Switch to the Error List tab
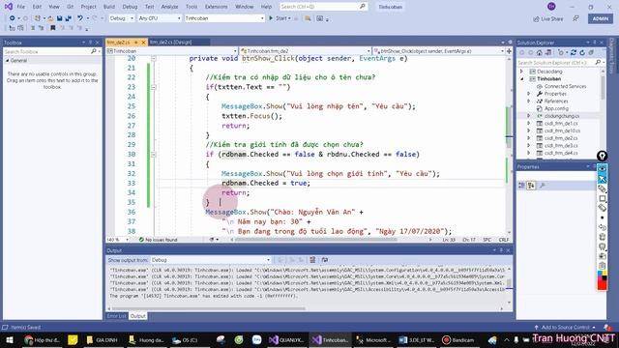 pos(116,316)
